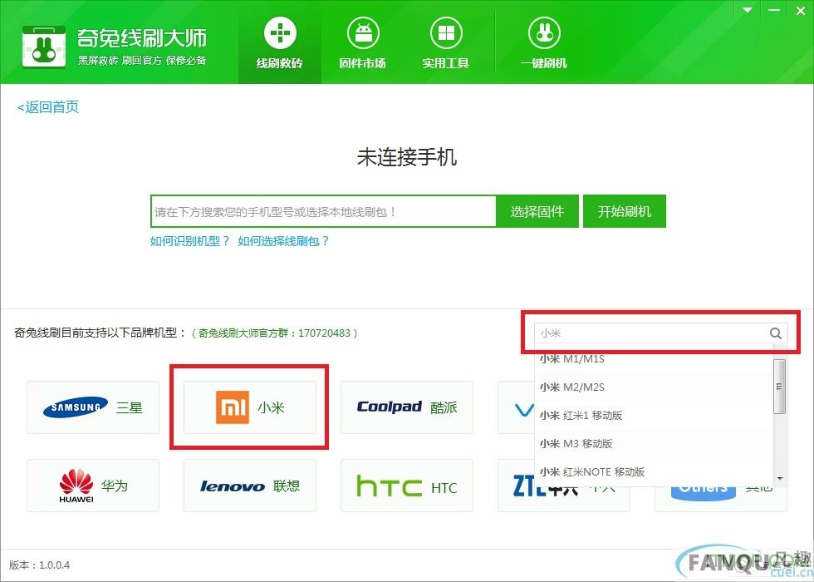Click the dropdown scroll down arrow

(x=779, y=479)
